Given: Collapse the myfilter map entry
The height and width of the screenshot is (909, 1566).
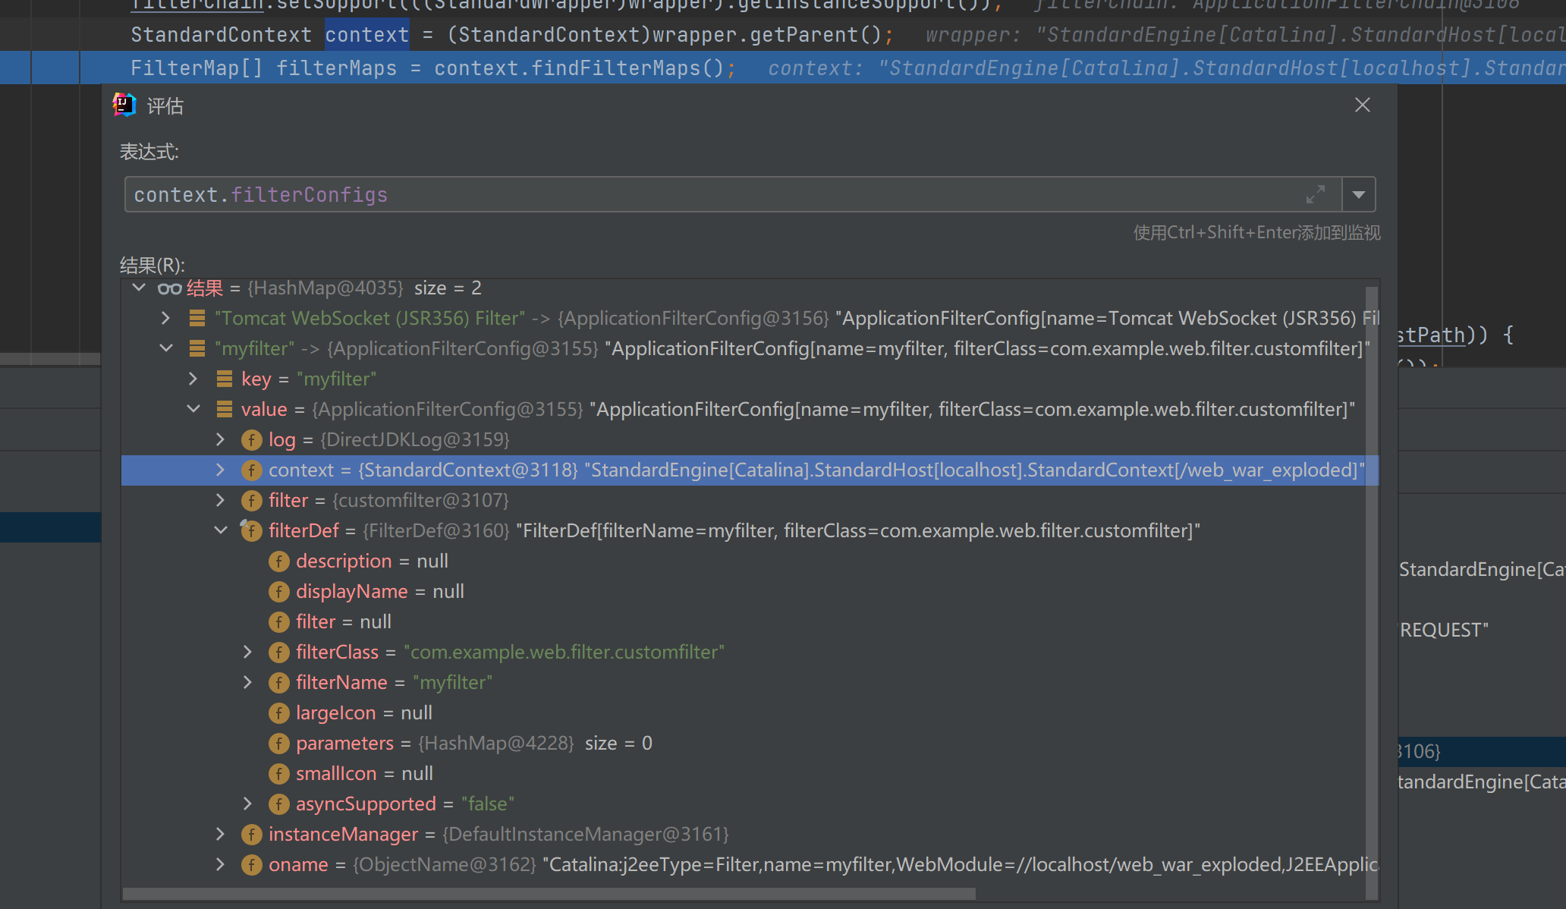Looking at the screenshot, I should [x=166, y=349].
